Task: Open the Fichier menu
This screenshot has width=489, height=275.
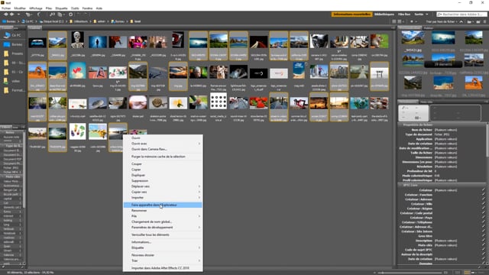Action: tap(6, 8)
